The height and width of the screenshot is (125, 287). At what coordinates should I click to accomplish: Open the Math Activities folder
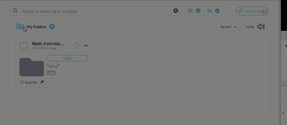pyautogui.click(x=67, y=58)
